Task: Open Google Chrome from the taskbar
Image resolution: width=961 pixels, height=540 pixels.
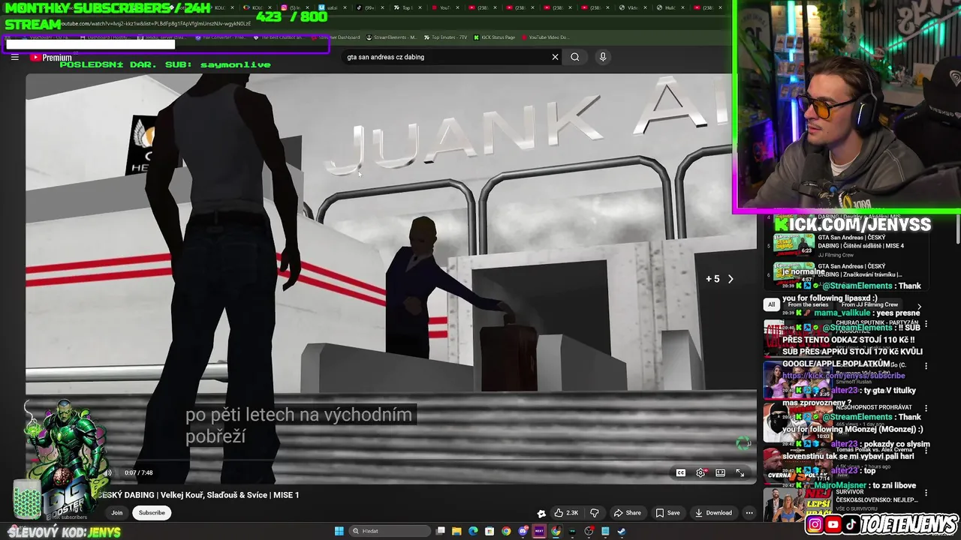Action: coord(506,531)
